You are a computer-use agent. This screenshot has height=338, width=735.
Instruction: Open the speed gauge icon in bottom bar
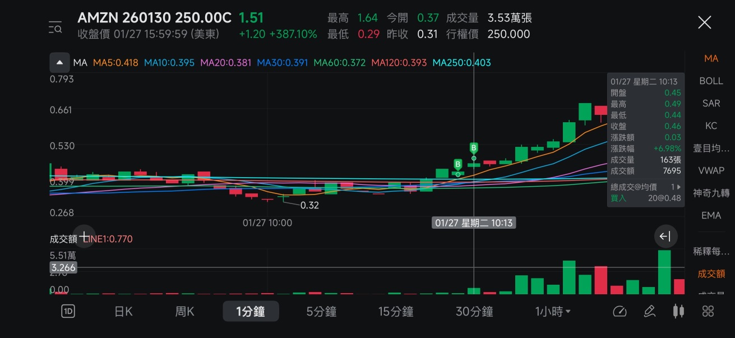[x=620, y=312]
